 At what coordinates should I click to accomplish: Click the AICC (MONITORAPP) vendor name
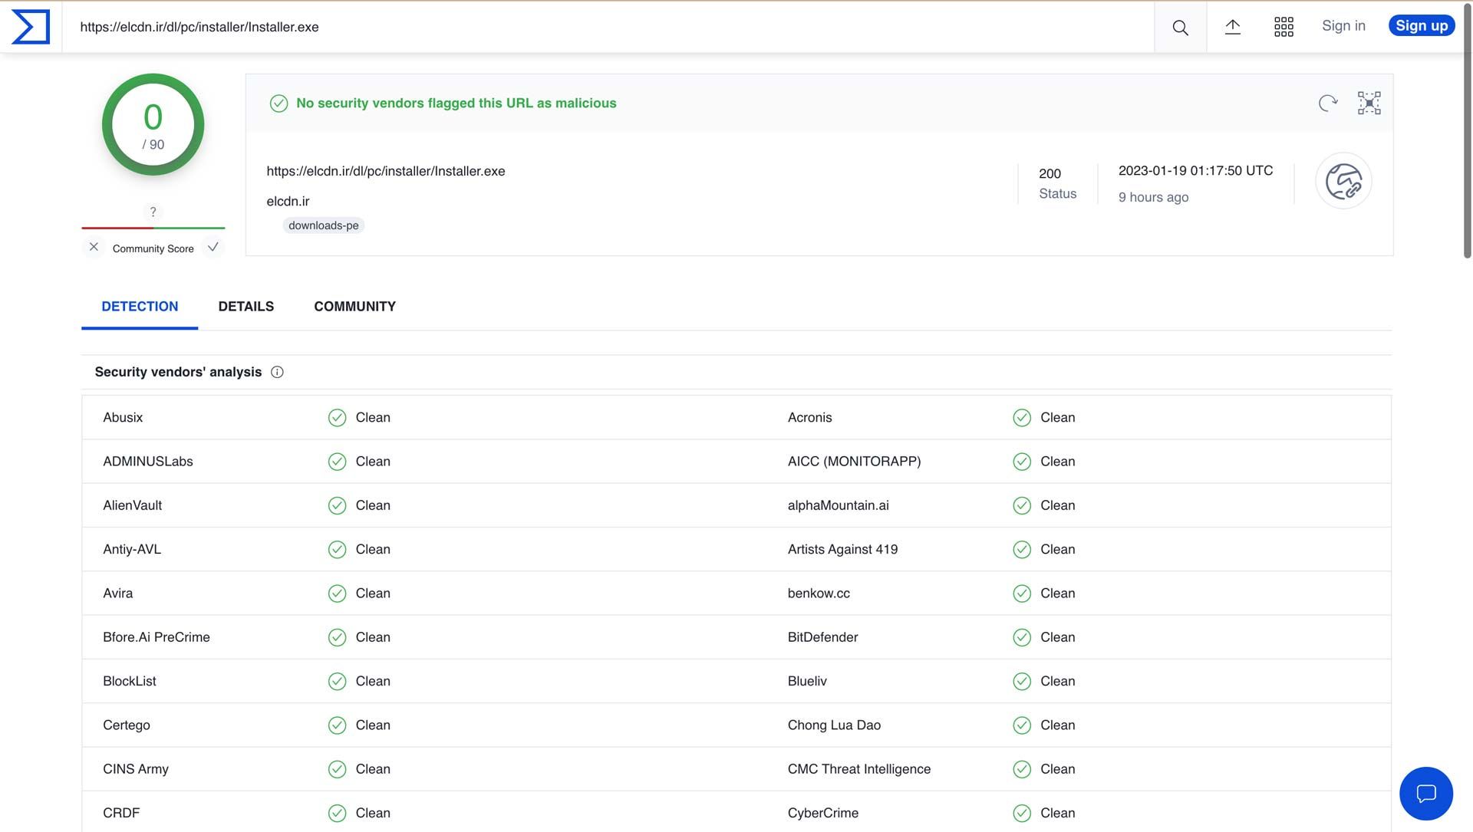click(854, 462)
